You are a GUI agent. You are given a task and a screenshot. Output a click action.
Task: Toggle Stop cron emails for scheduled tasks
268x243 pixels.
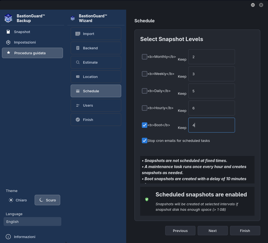click(145, 141)
